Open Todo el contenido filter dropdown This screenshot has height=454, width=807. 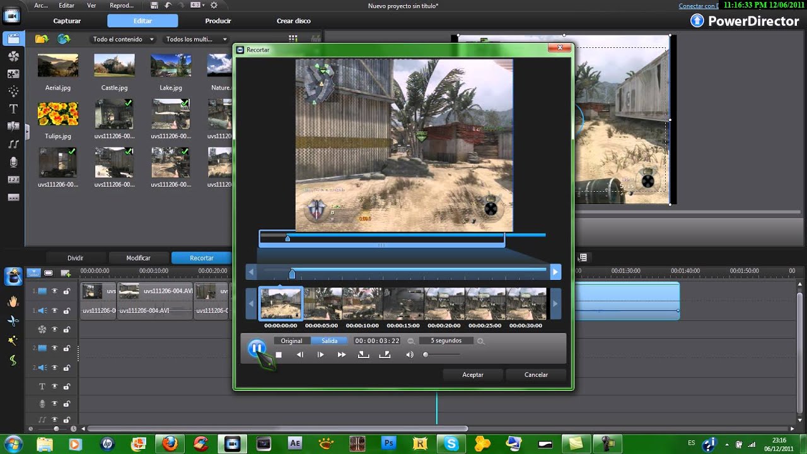point(124,39)
